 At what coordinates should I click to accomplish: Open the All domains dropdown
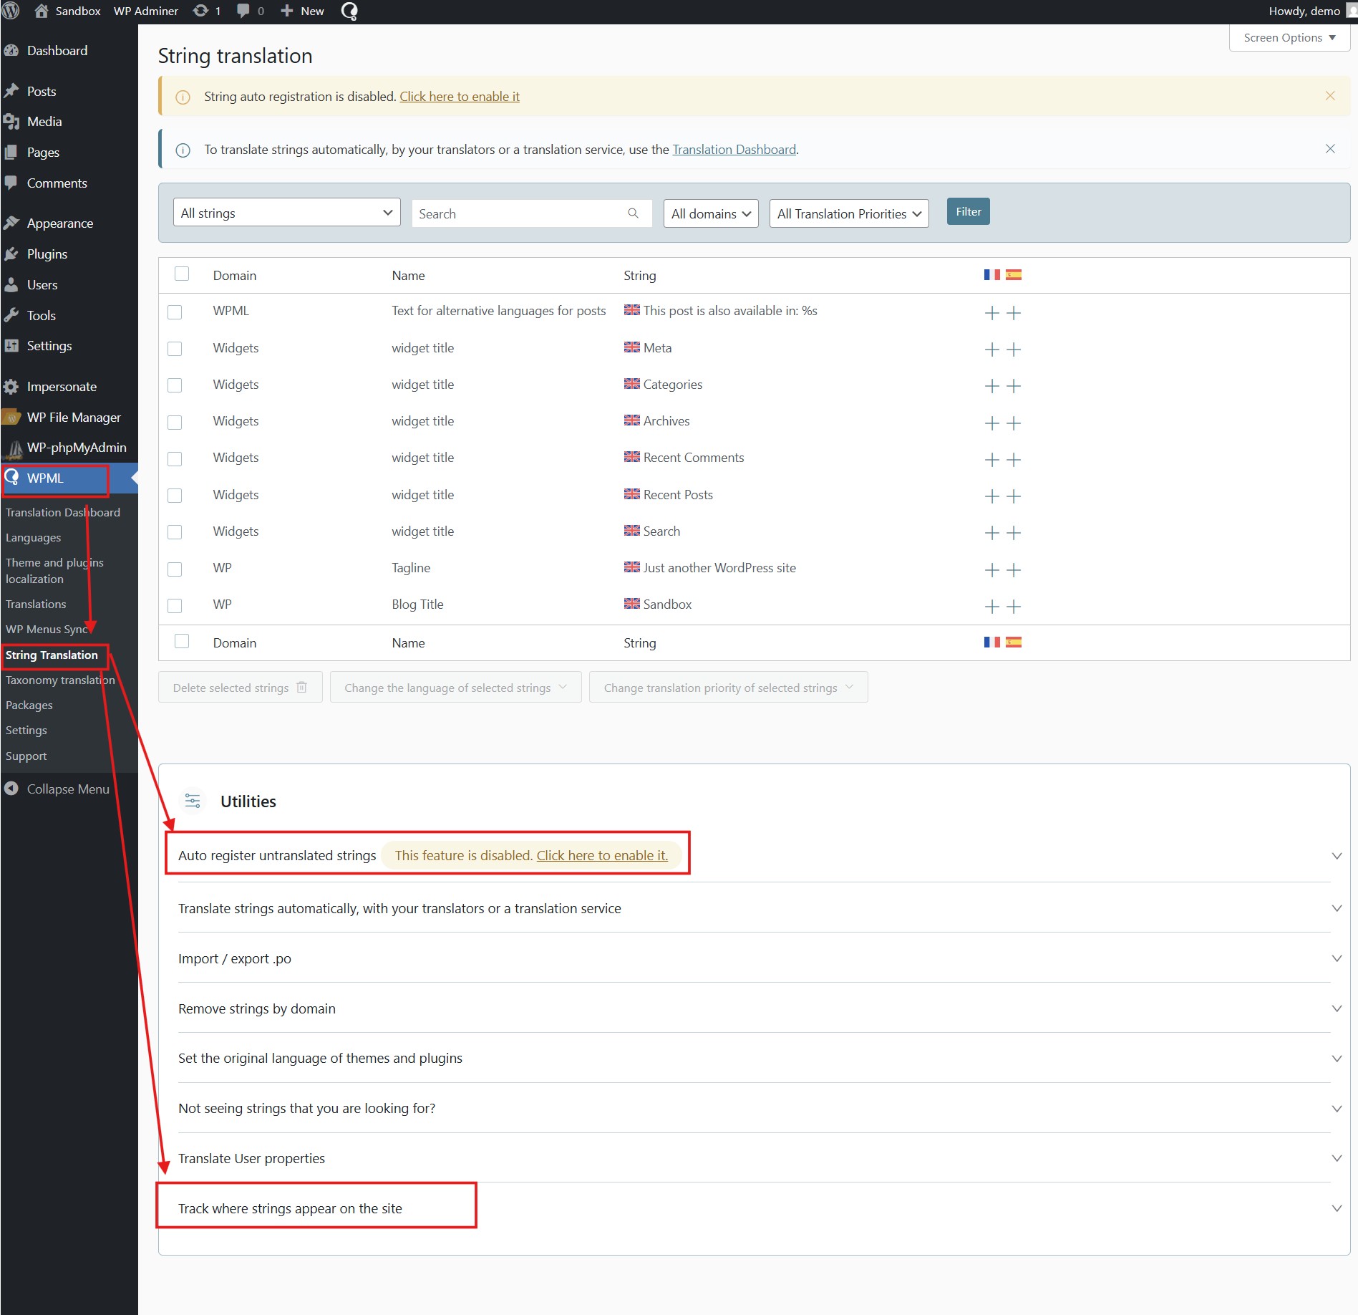[710, 213]
